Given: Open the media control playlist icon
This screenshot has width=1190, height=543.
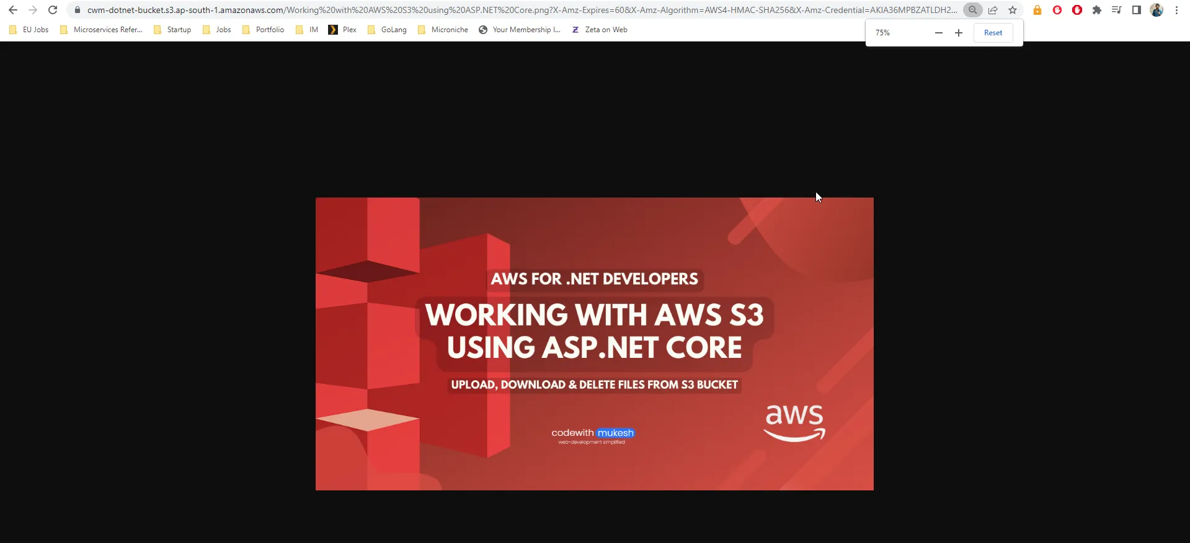Looking at the screenshot, I should (1117, 10).
